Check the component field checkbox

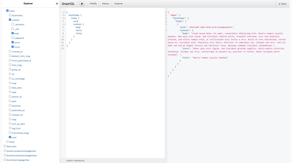pyautogui.click(x=13, y=38)
